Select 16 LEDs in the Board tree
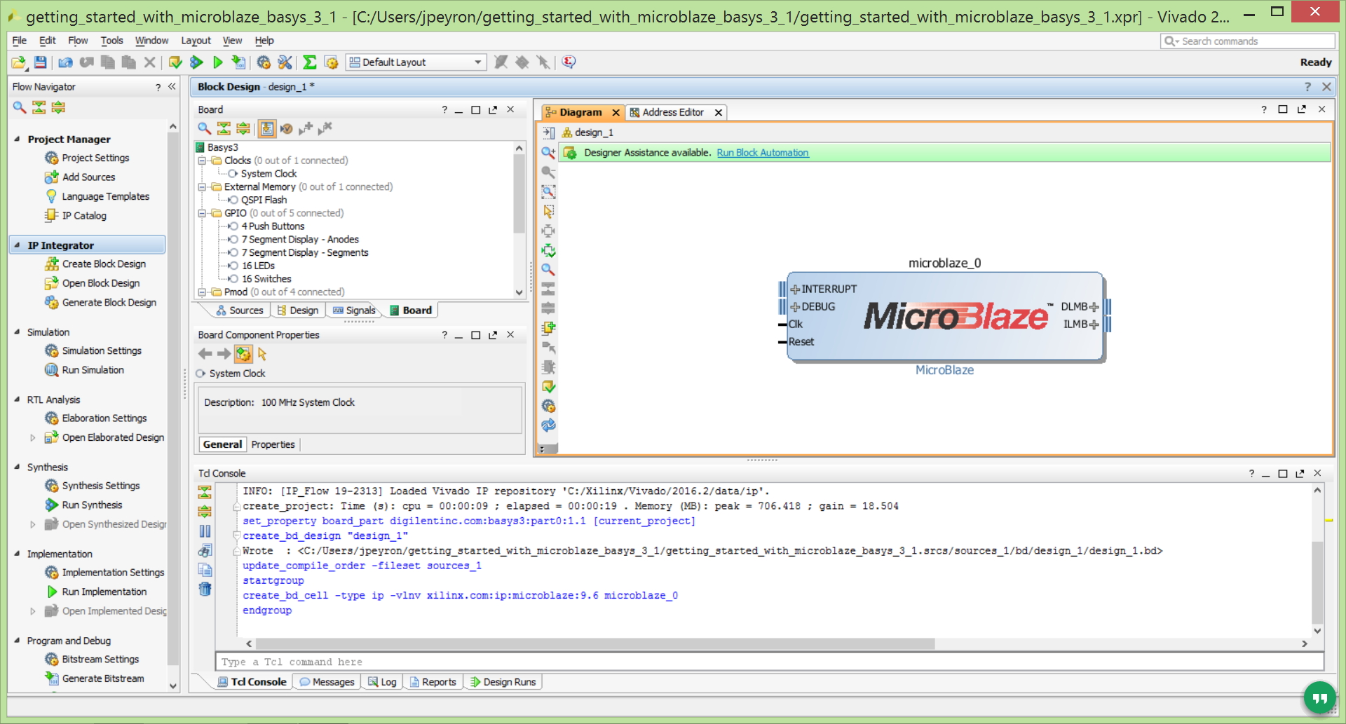 click(x=258, y=266)
